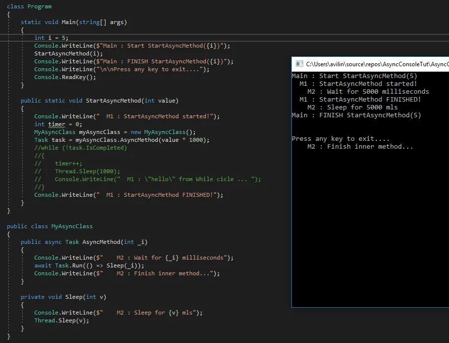Click the underlined 'timer' variable declaration

[56, 124]
